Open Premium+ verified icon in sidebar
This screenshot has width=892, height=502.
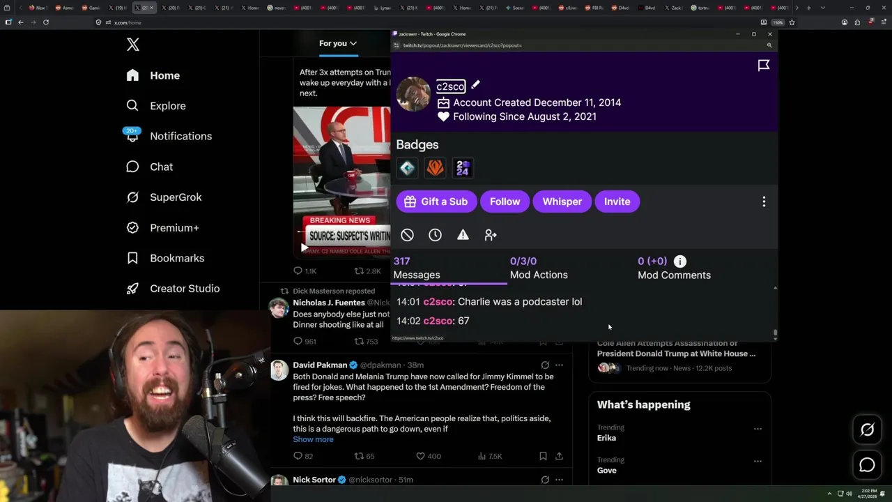[132, 227]
